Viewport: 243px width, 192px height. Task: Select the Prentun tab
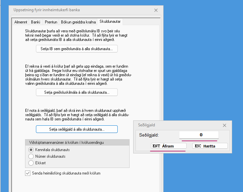pyautogui.click(x=51, y=22)
